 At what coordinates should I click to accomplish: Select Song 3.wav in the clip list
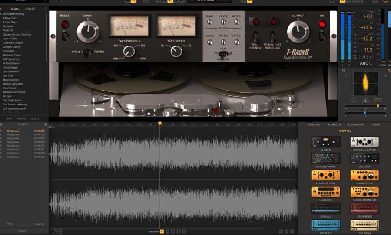pyautogui.click(x=13, y=138)
